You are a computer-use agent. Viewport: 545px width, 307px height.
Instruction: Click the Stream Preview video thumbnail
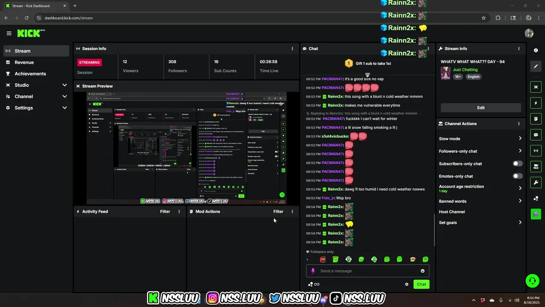coord(186,148)
